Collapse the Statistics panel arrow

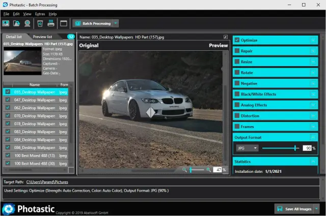313,162
